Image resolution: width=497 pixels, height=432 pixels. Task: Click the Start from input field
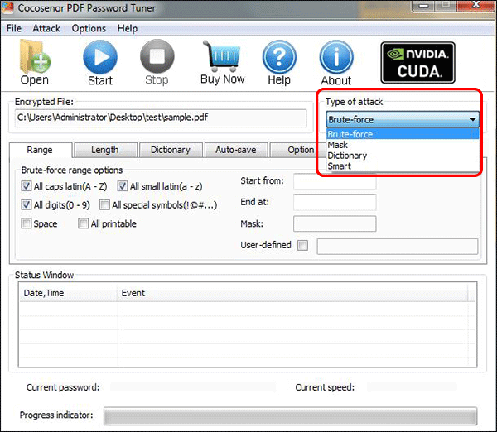click(x=335, y=181)
